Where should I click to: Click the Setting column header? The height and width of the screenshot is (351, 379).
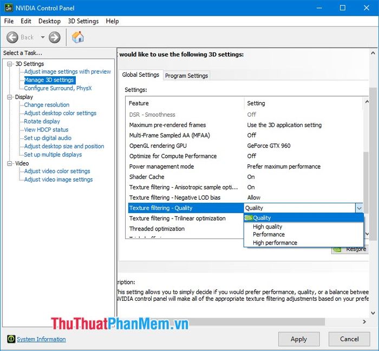click(303, 103)
